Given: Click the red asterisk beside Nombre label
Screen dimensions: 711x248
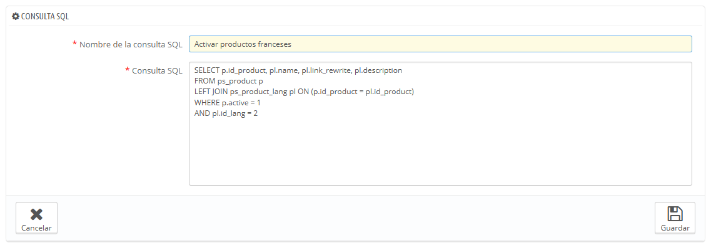Looking at the screenshot, I should coord(74,44).
